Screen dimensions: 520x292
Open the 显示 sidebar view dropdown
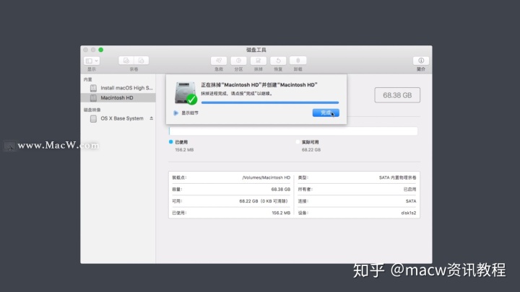click(x=92, y=61)
